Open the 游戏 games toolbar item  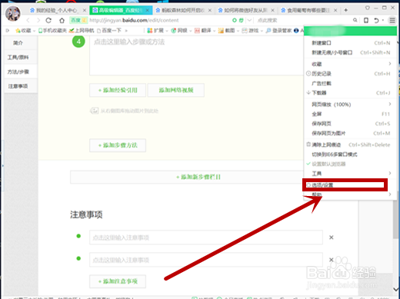250,31
